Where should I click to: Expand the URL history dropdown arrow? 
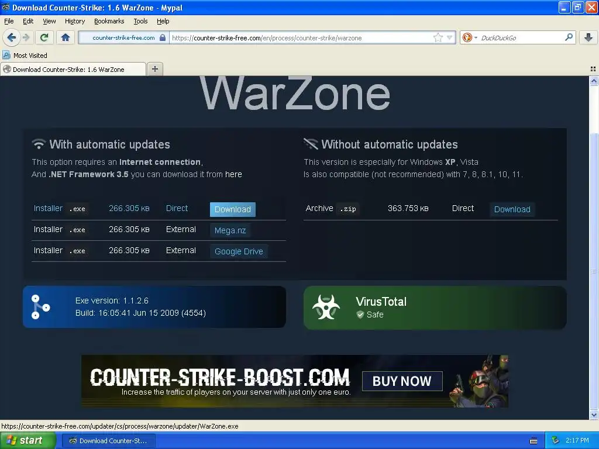[x=450, y=37]
